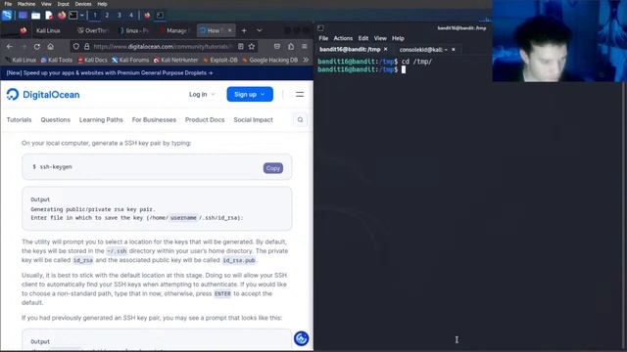Image resolution: width=627 pixels, height=352 pixels.
Task: Click the DigitalOcean site search icon
Action: 300,119
